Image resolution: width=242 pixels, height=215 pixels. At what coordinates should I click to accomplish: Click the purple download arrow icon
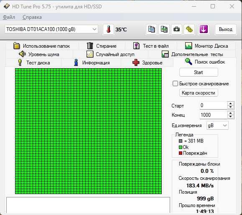pyautogui.click(x=204, y=29)
